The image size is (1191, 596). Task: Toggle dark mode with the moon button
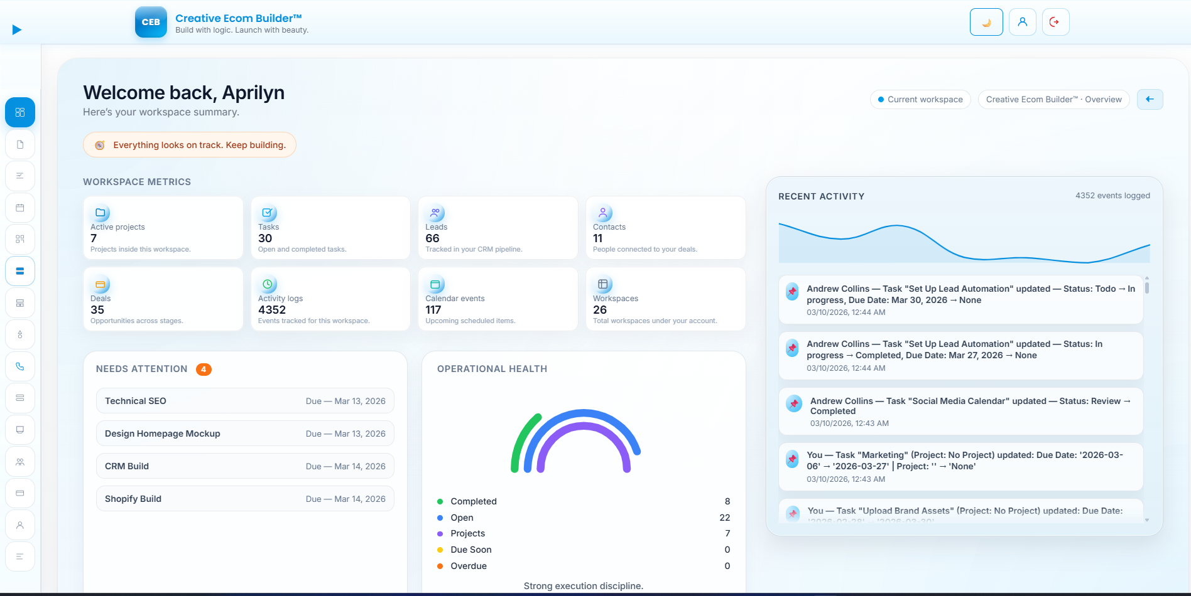pos(986,21)
